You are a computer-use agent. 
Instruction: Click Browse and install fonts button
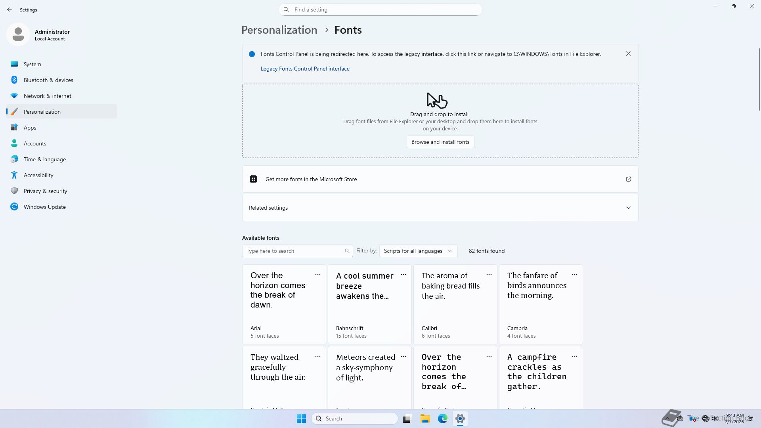coord(440,142)
